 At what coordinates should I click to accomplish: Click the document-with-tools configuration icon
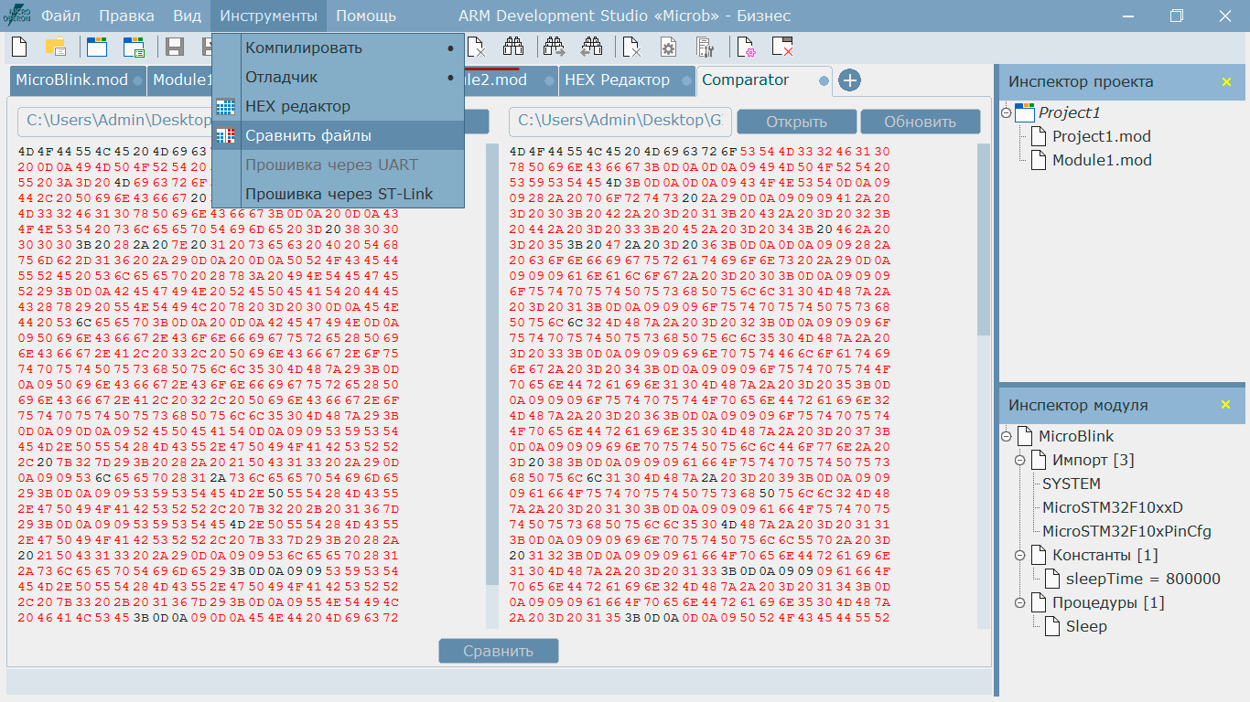(x=705, y=46)
